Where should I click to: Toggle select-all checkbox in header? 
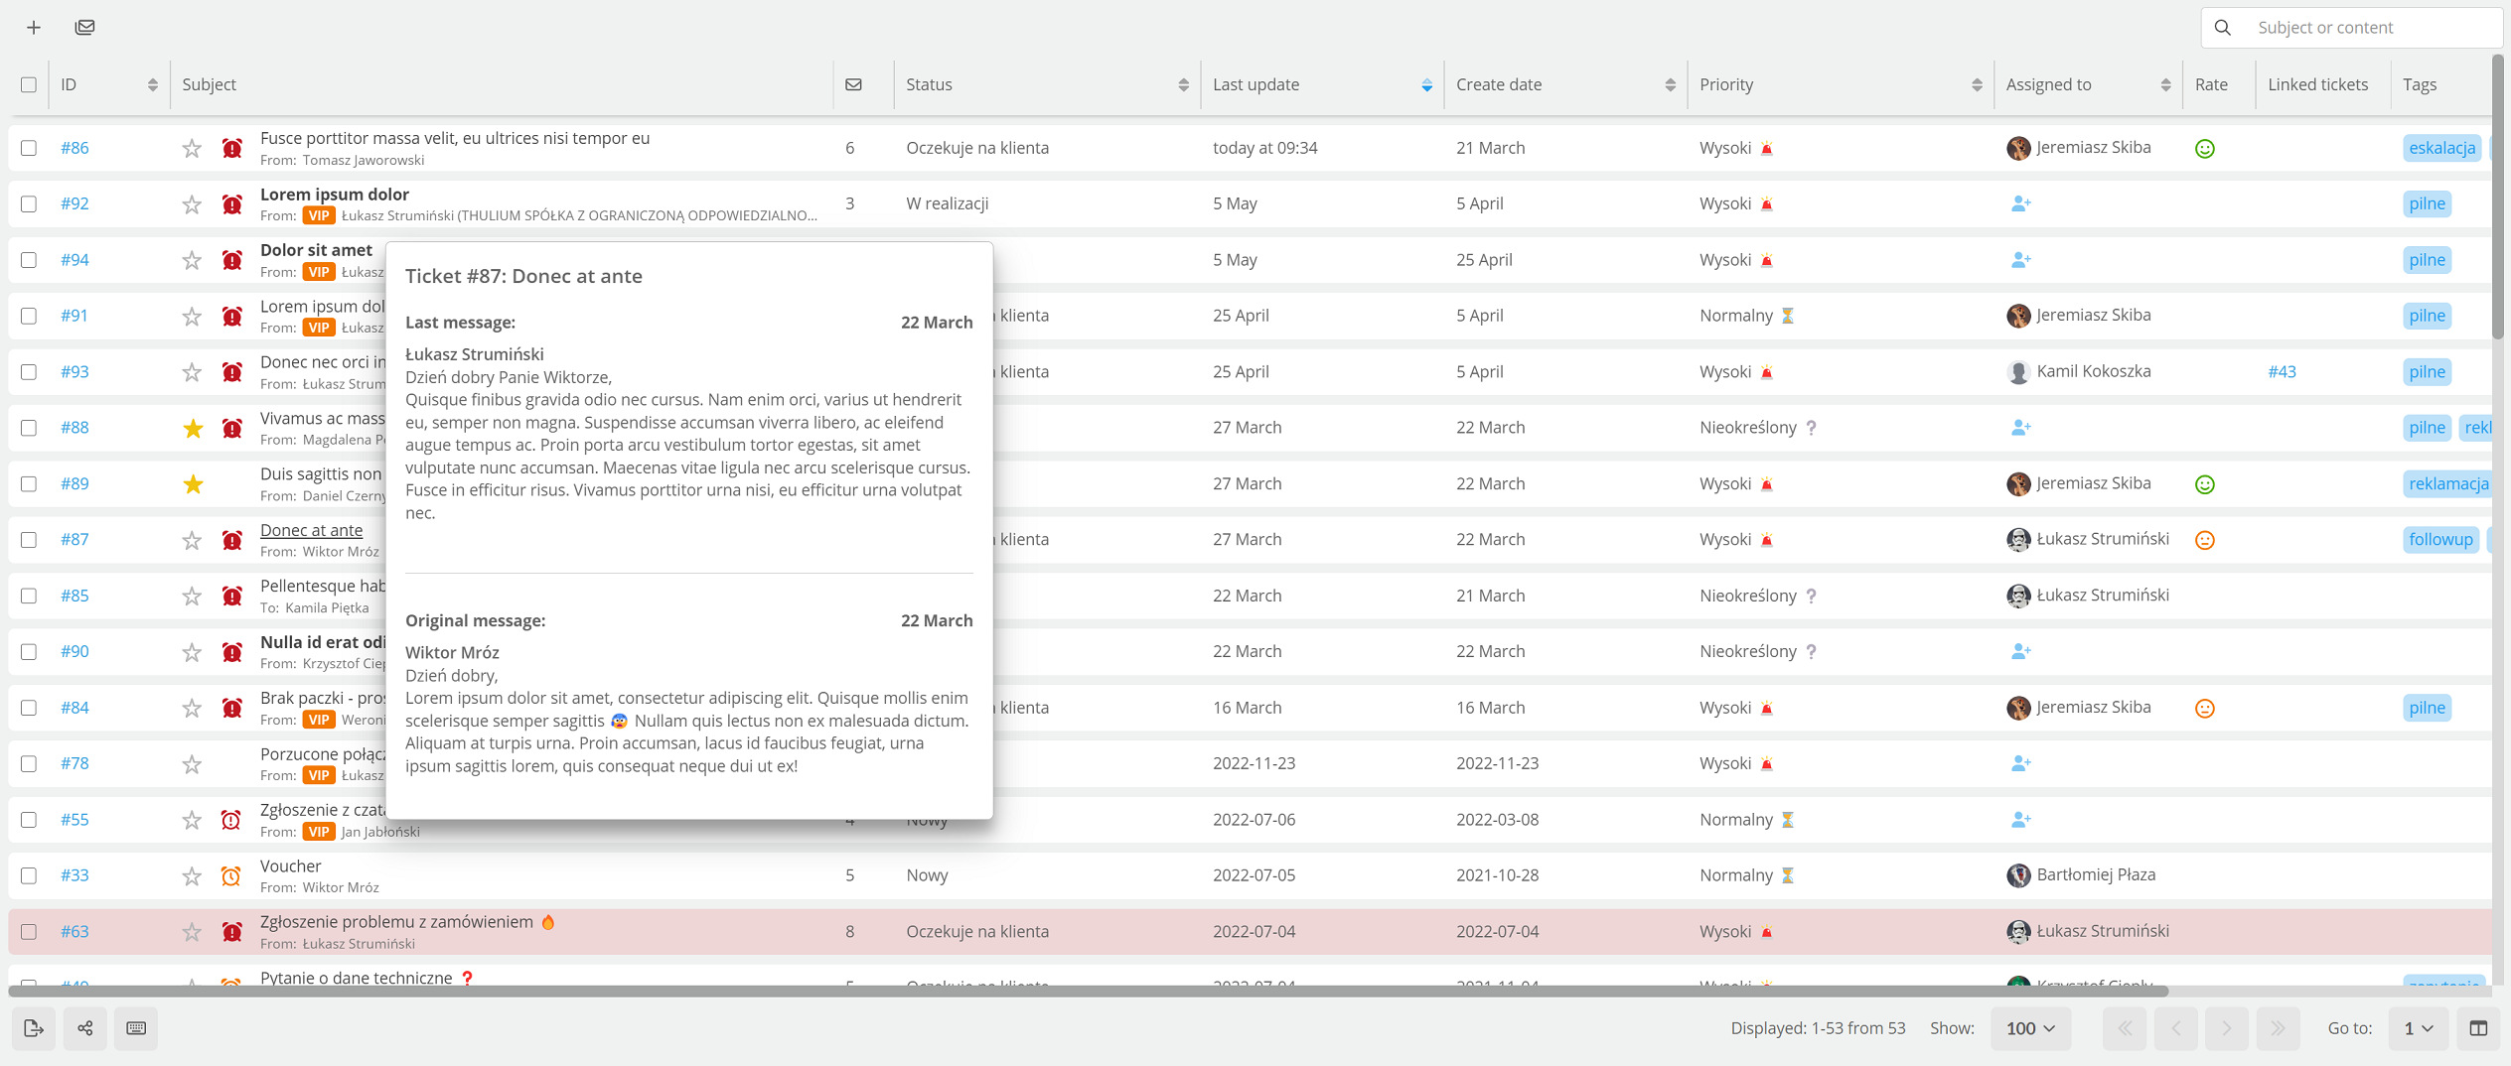[x=29, y=84]
